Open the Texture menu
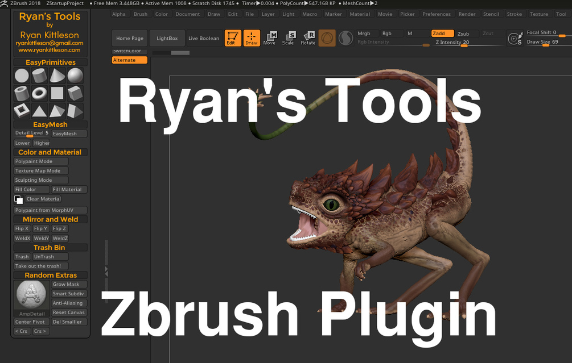572x363 pixels. (x=539, y=14)
